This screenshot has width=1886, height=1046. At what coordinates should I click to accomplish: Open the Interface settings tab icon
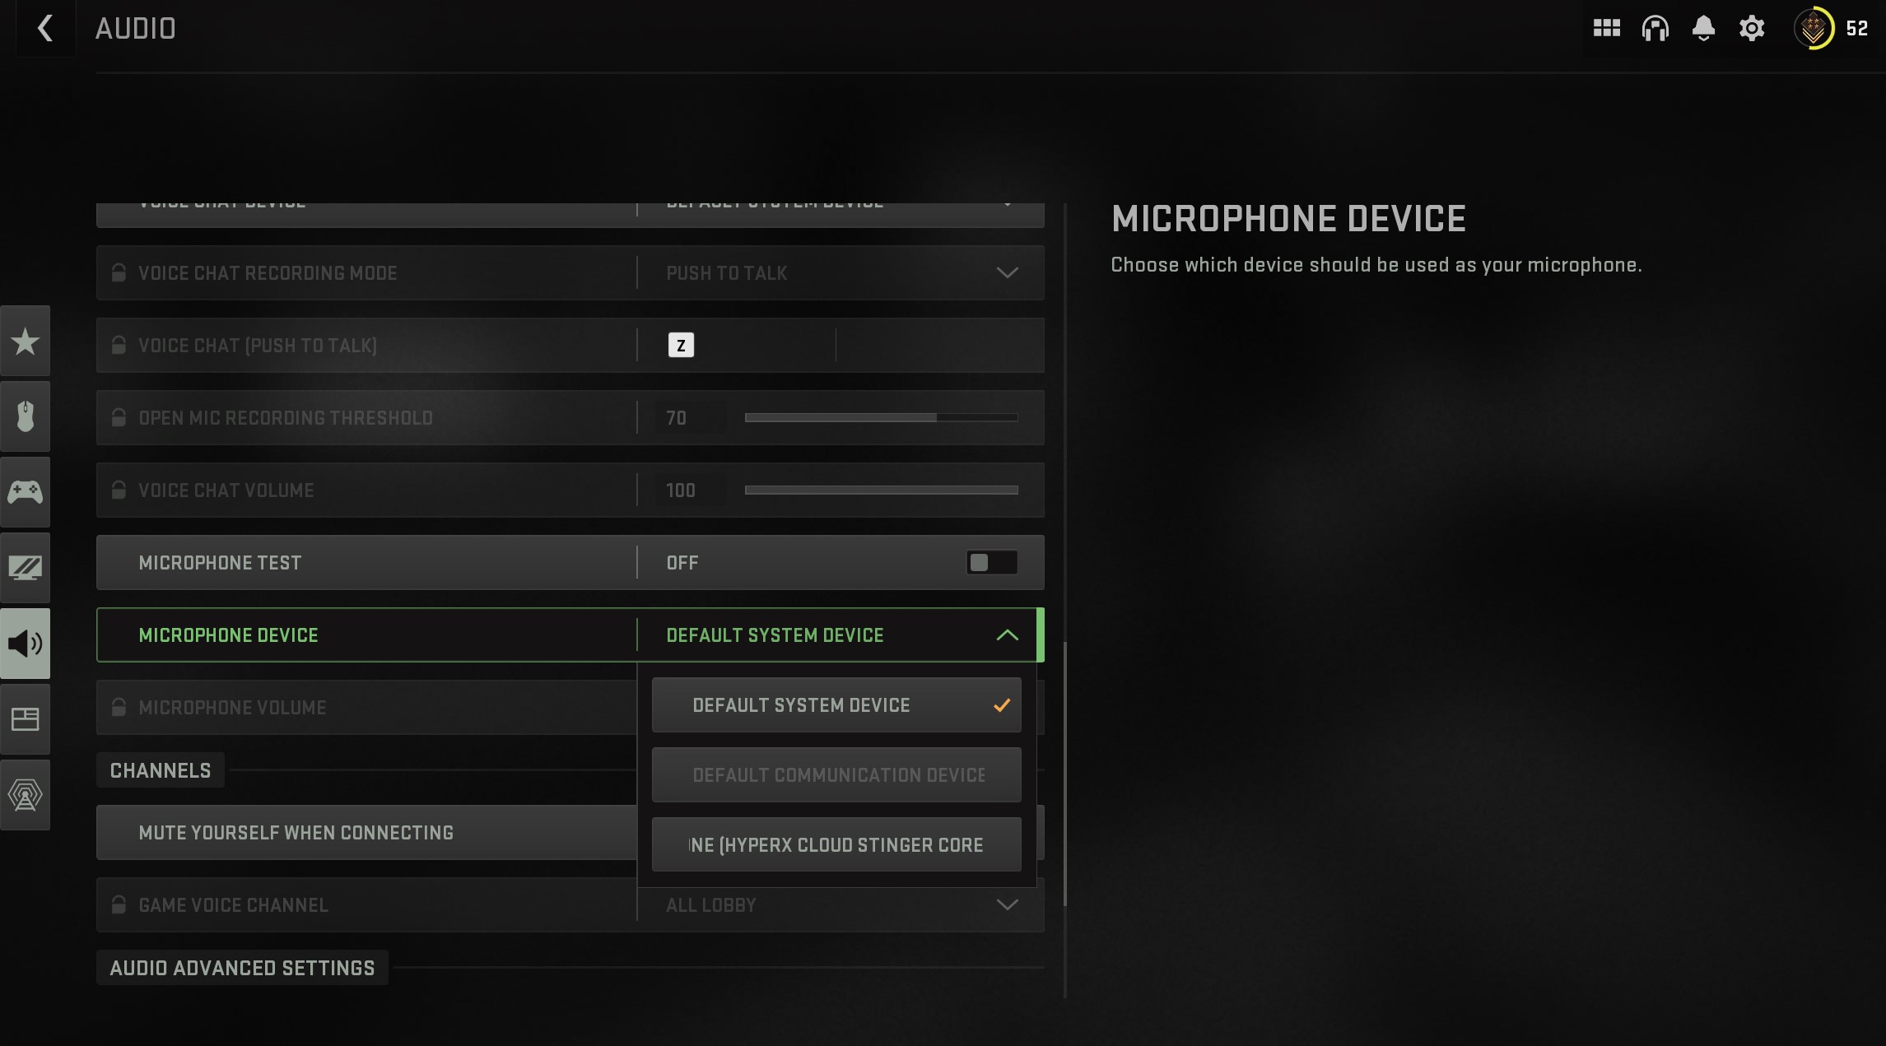pos(25,719)
